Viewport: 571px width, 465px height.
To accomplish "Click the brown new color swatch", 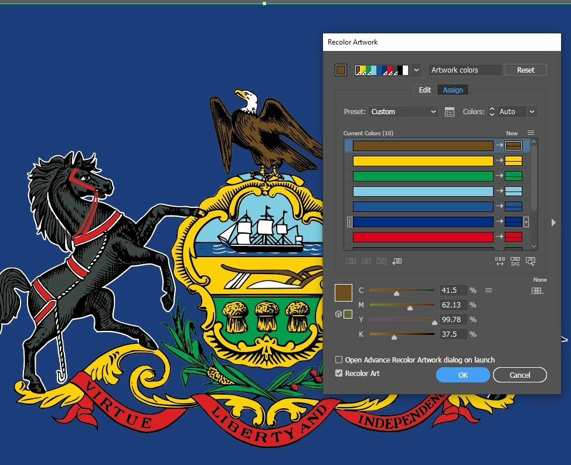I will [x=514, y=146].
